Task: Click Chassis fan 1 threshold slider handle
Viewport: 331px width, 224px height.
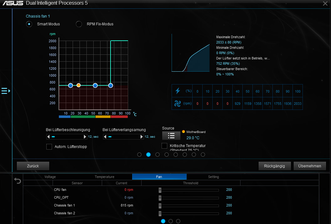Action: click(160, 206)
